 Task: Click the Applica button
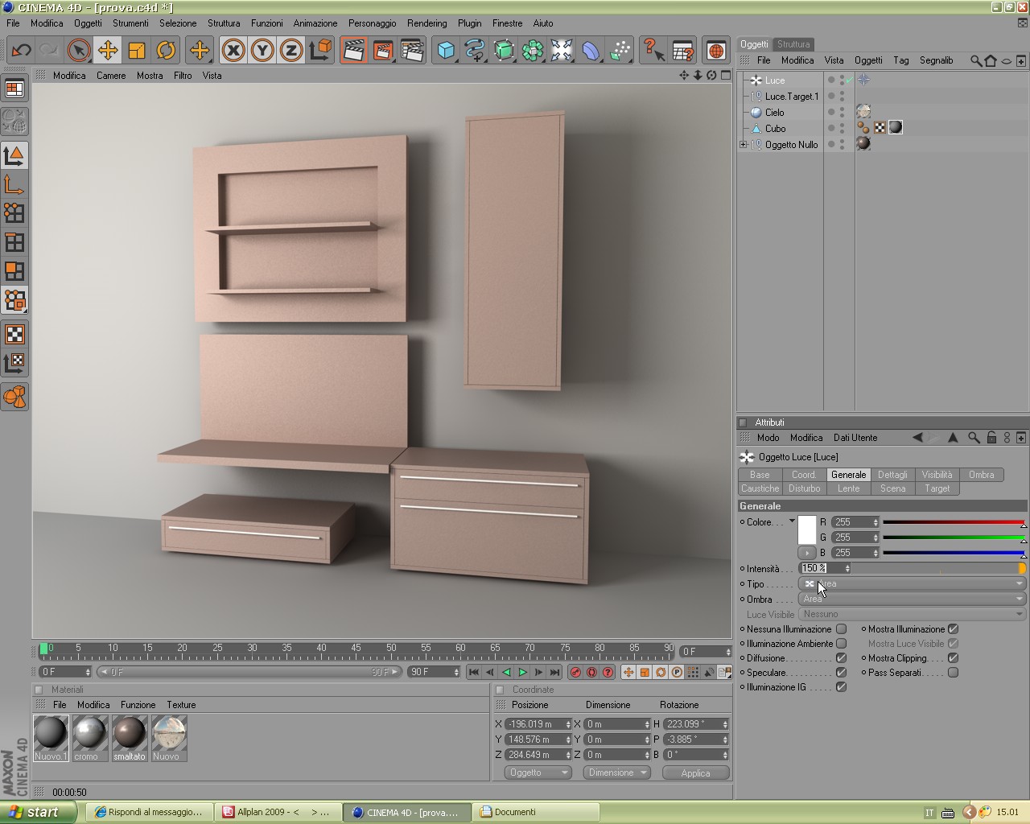(695, 772)
